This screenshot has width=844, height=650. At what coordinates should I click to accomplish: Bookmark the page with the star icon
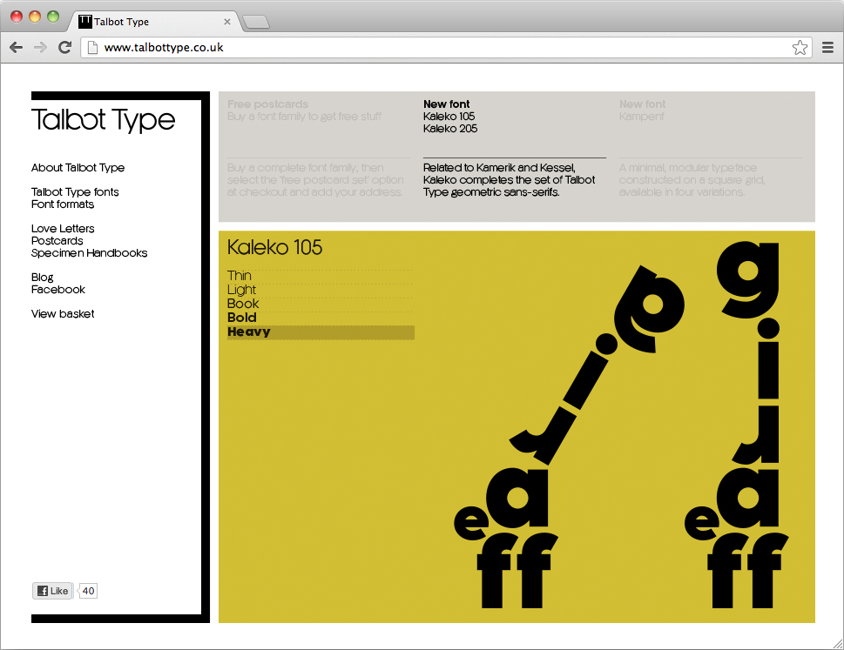(800, 47)
